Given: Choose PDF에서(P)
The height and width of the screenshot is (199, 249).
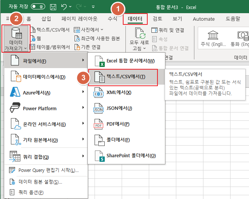Looking at the screenshot, I should pos(127,124).
